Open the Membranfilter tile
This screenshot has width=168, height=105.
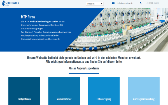64,91
